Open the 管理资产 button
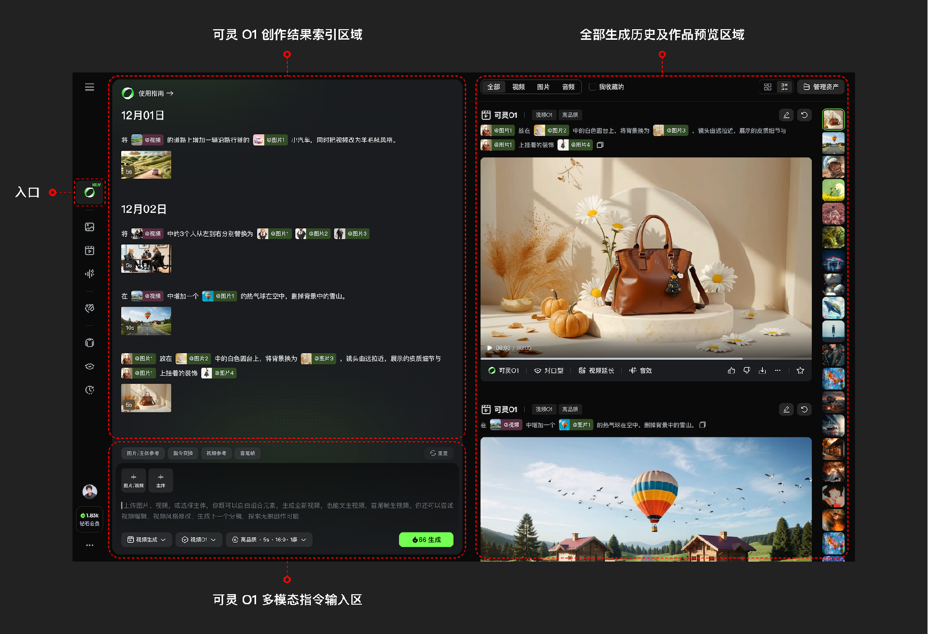Viewport: 928px width, 634px height. (821, 87)
